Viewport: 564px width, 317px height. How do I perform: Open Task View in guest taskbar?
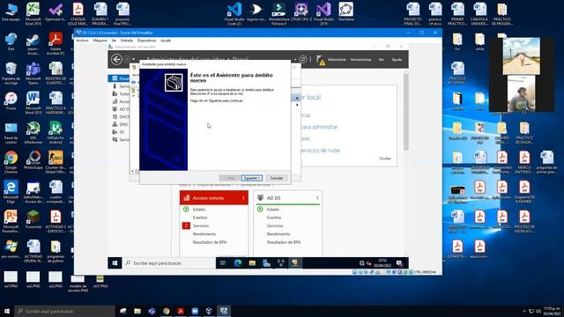223,263
